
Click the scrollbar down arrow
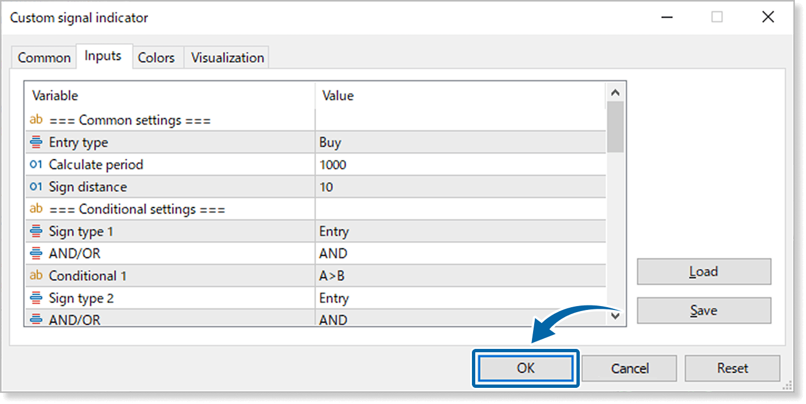(616, 316)
